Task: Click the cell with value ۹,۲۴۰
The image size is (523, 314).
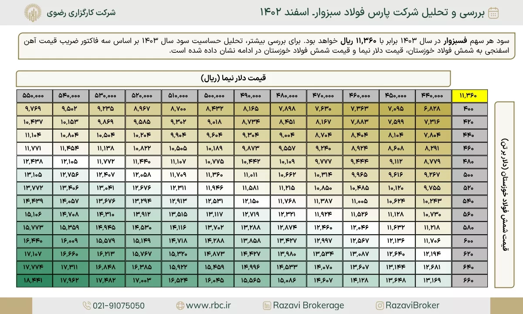Action: tap(325, 149)
